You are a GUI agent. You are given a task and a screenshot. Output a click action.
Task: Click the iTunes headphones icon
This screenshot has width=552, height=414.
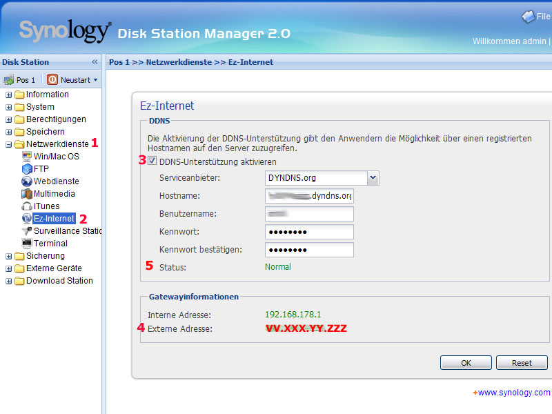27,206
